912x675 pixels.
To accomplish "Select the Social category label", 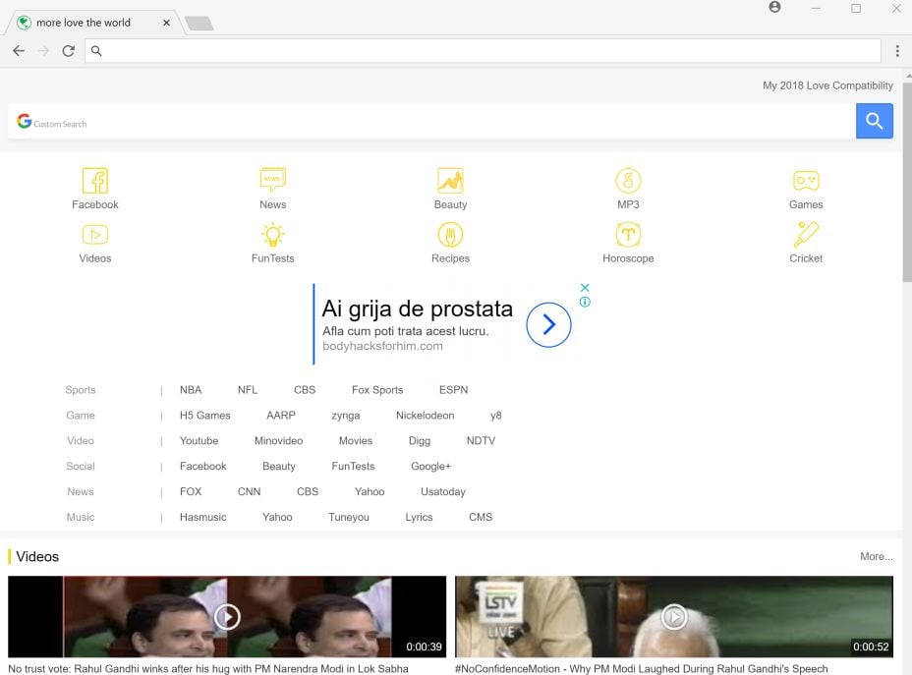I will (x=81, y=467).
